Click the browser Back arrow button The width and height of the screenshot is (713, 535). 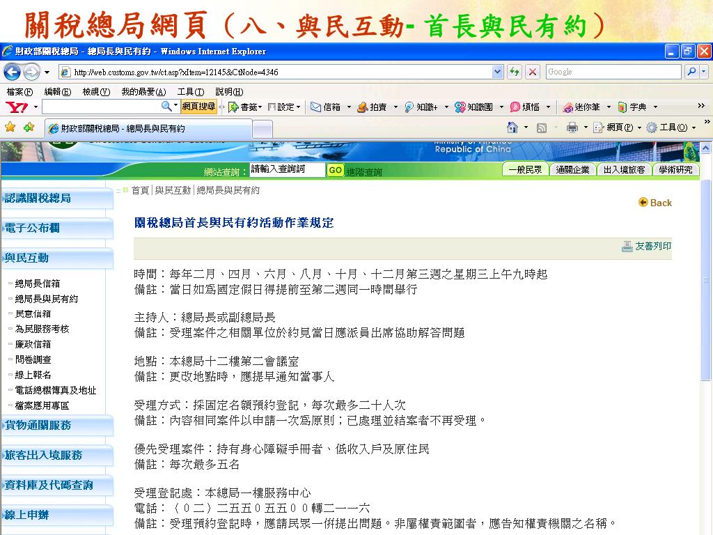(13, 72)
